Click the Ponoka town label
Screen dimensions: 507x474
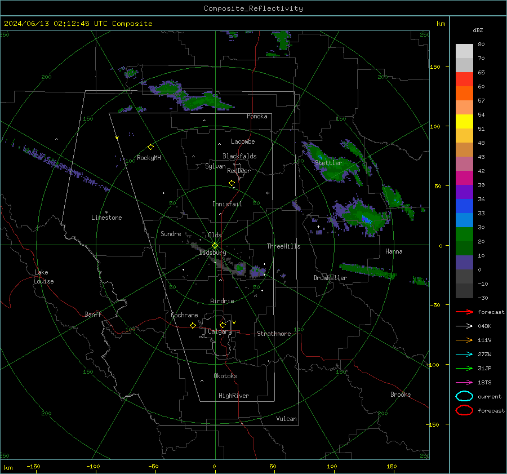(x=257, y=116)
